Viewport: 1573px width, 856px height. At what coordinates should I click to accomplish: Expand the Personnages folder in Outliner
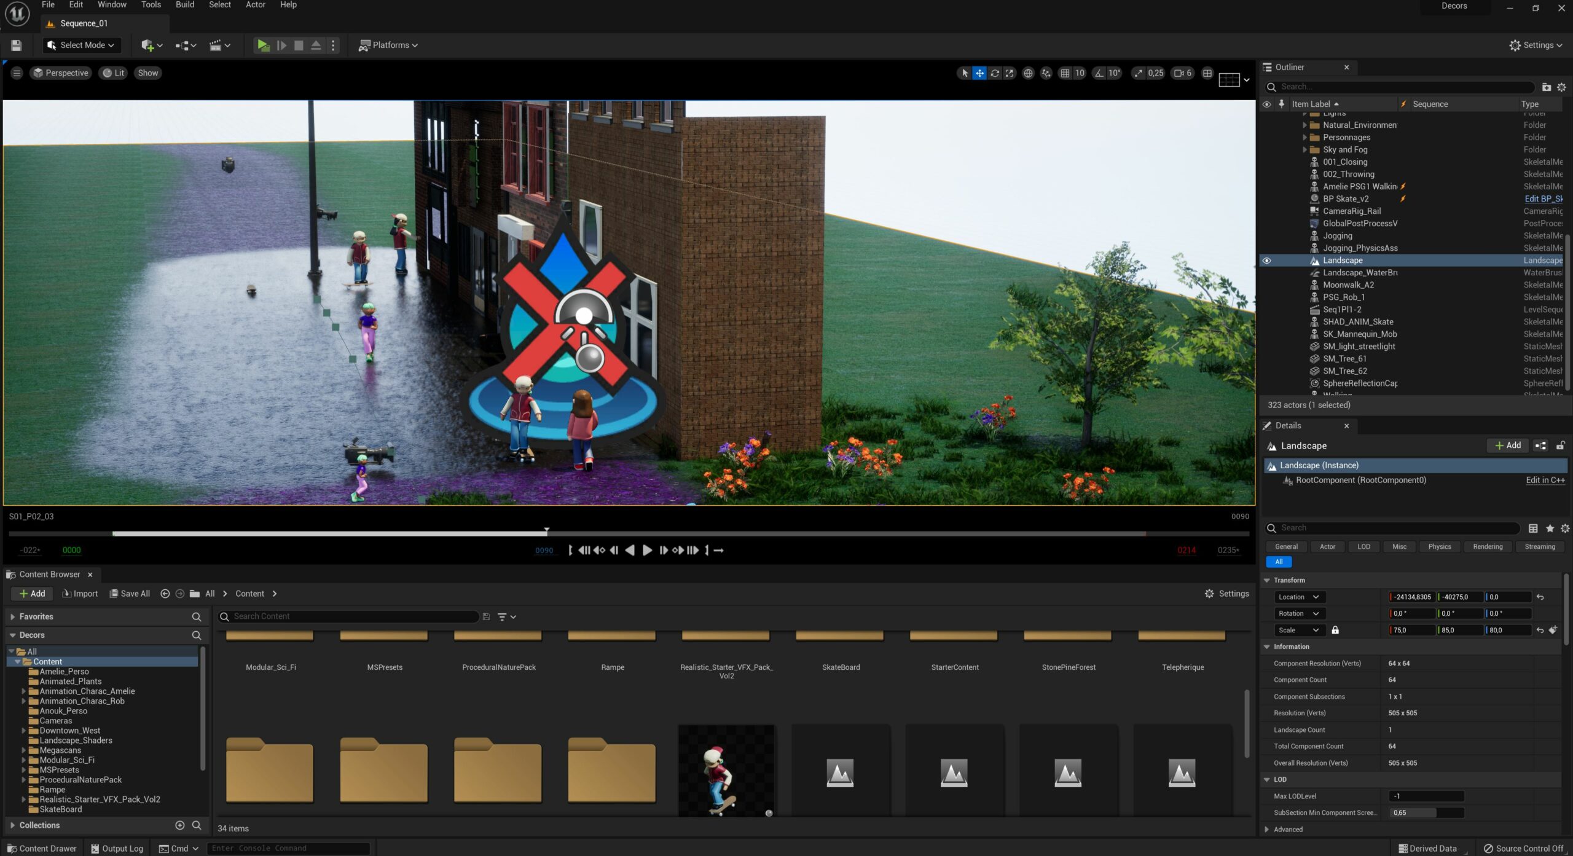pos(1304,138)
